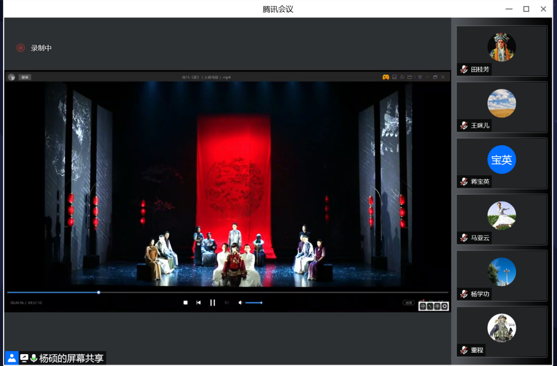Image resolution: width=557 pixels, height=366 pixels.
Task: Click the player's login button
Action: coord(25,77)
